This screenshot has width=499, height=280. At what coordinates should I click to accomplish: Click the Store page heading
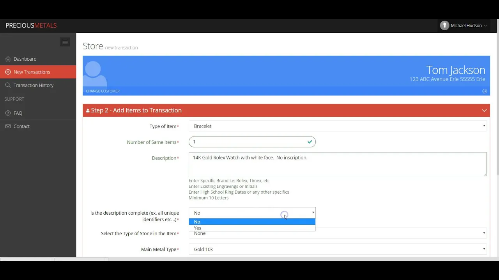click(93, 46)
